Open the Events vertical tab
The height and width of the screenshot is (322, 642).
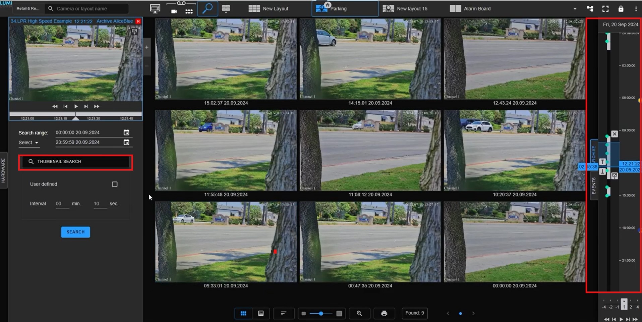point(594,186)
